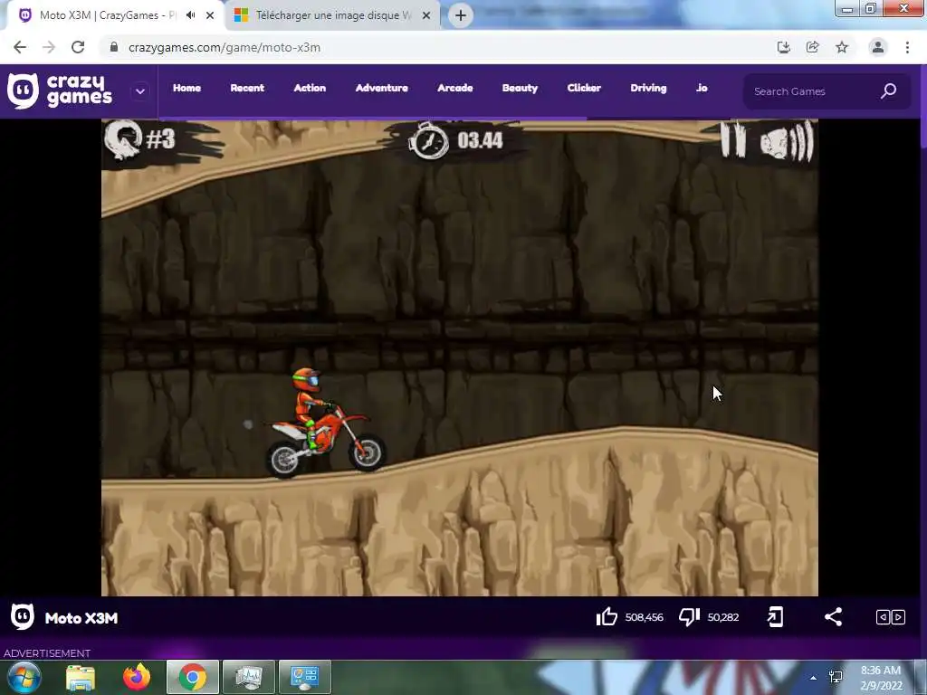Share this page from the address bar
The image size is (927, 695).
[812, 47]
